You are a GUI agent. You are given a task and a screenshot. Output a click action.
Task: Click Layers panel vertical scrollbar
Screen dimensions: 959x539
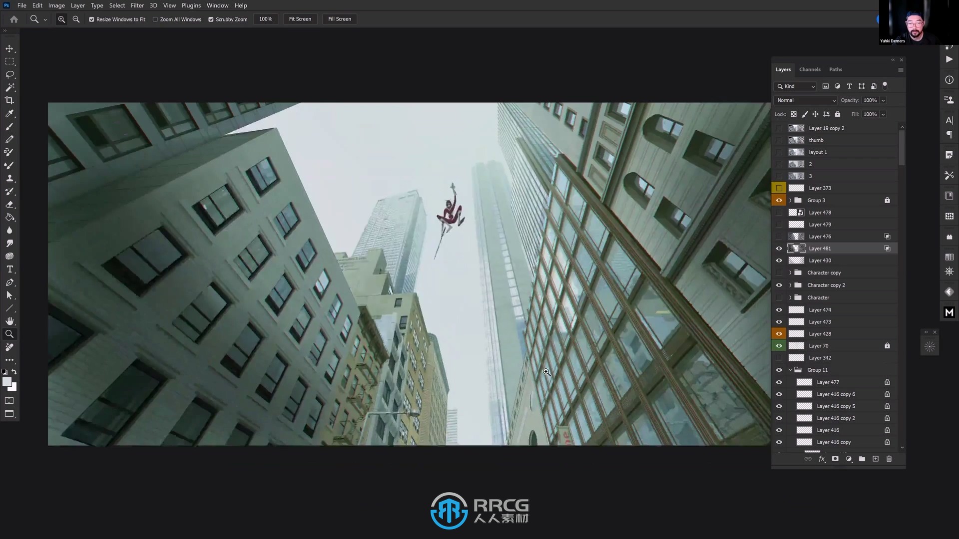[902, 148]
